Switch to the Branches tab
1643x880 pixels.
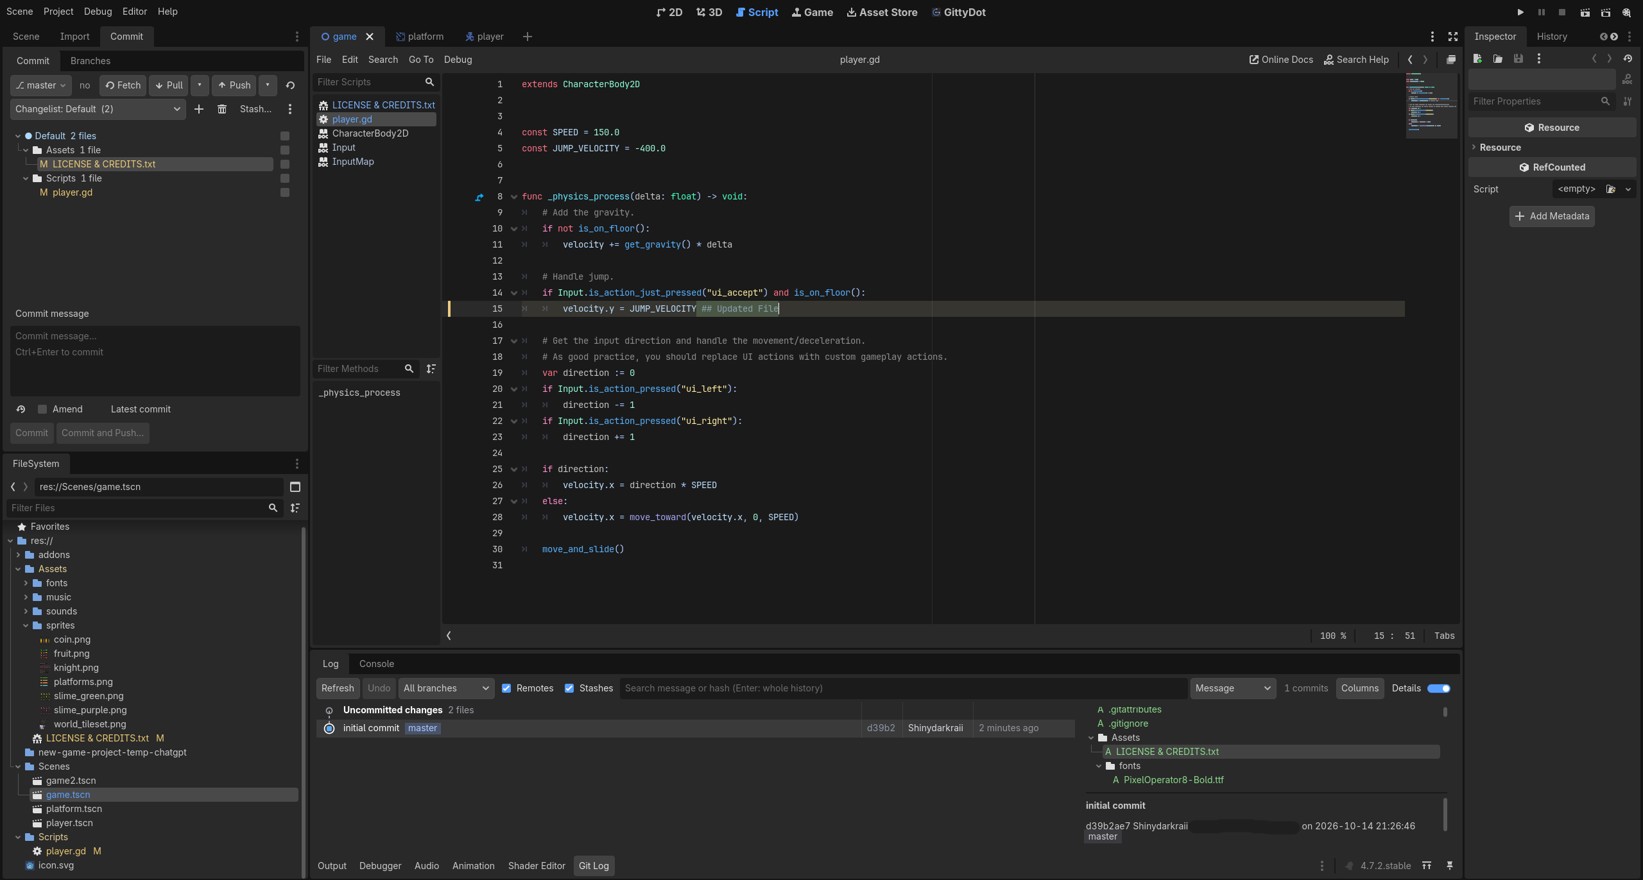[x=90, y=61]
